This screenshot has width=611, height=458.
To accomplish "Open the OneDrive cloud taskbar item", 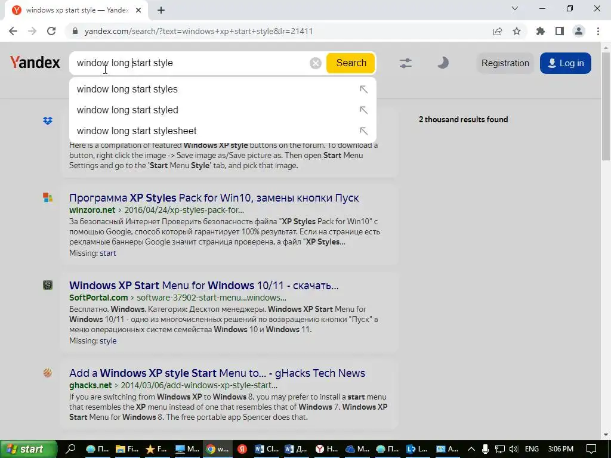I will (357, 449).
